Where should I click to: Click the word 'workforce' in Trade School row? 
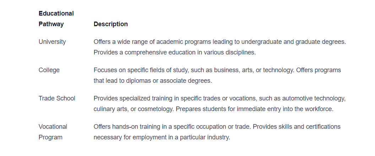319,109
